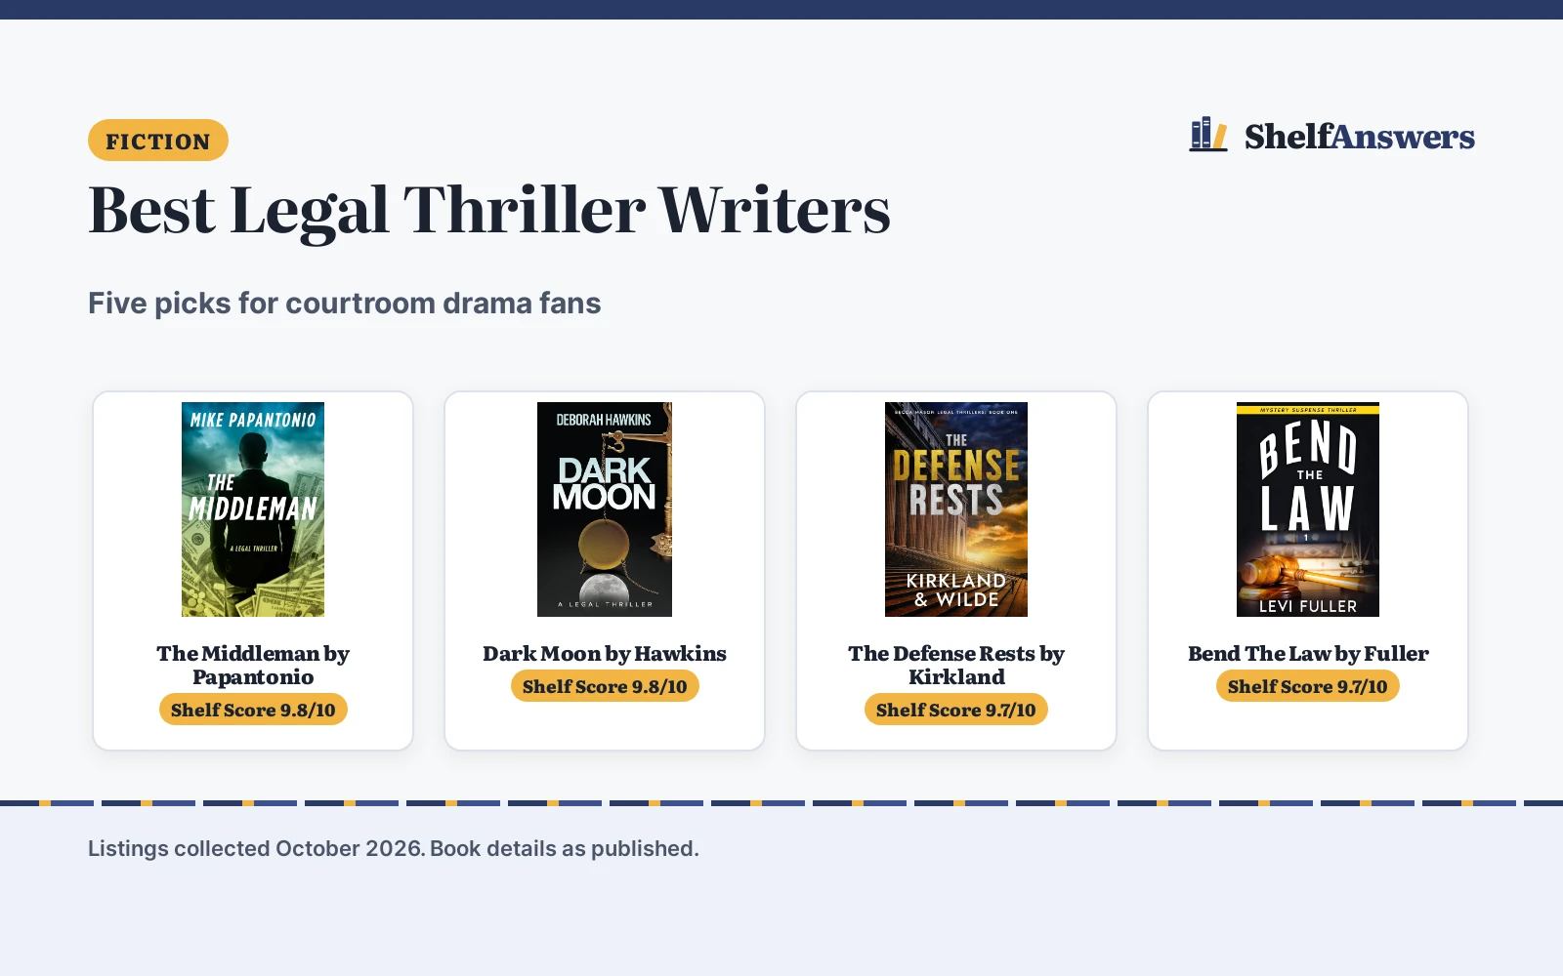
Task: View the Bend The Law cover image
Action: (1308, 509)
